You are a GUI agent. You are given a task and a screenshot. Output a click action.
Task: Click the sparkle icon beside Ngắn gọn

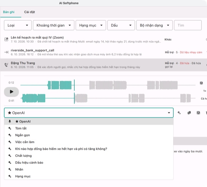pyautogui.click(x=10, y=135)
